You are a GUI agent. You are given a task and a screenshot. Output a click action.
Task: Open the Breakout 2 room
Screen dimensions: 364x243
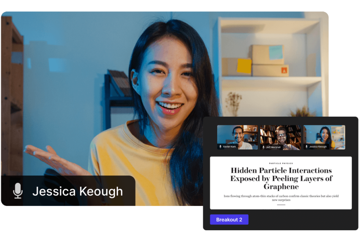229,220
